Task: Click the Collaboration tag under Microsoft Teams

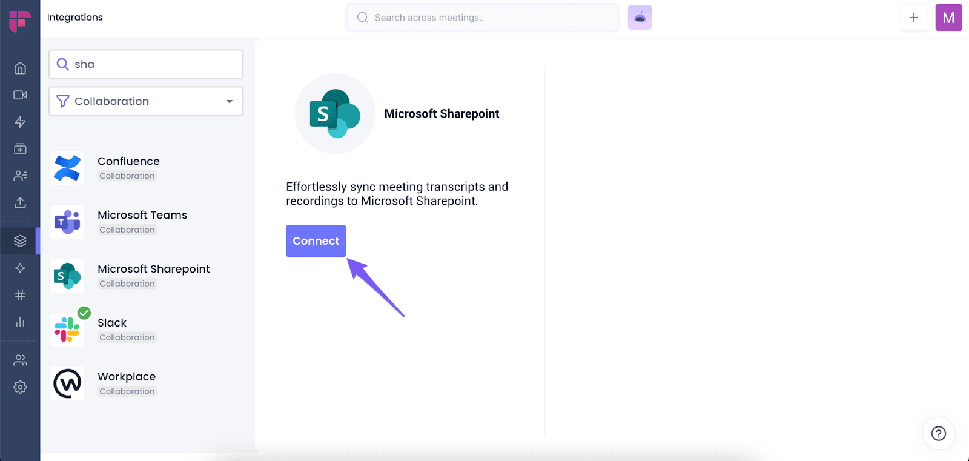Action: point(127,230)
